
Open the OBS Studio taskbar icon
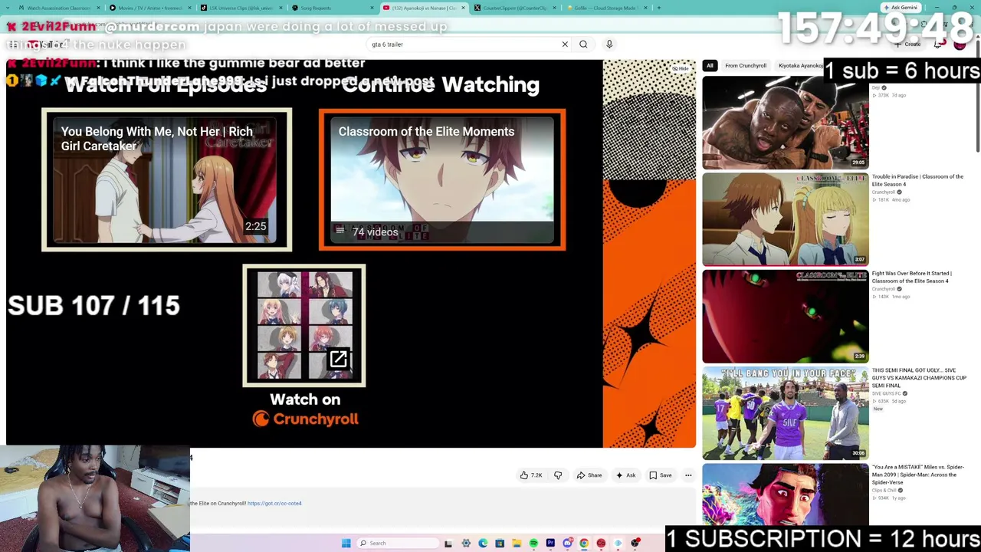[x=635, y=544]
